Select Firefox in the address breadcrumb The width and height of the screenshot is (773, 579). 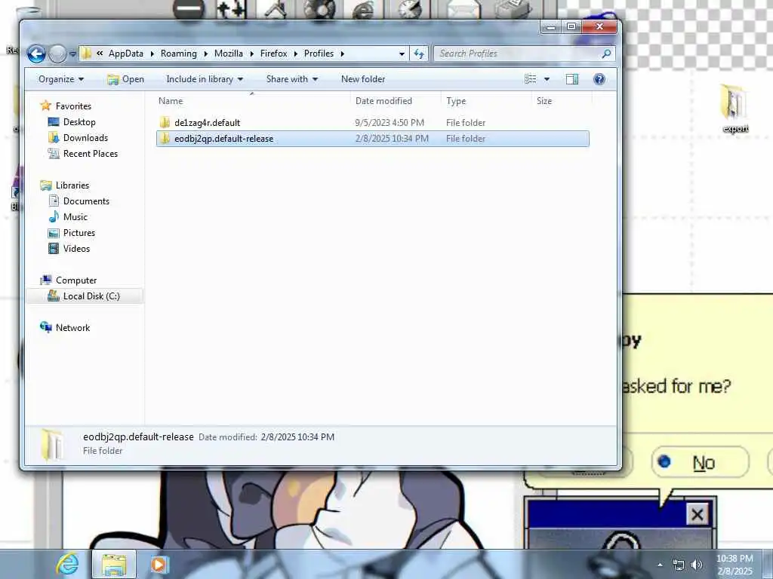(273, 54)
